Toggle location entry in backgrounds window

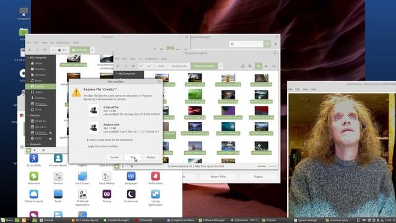click(242, 66)
